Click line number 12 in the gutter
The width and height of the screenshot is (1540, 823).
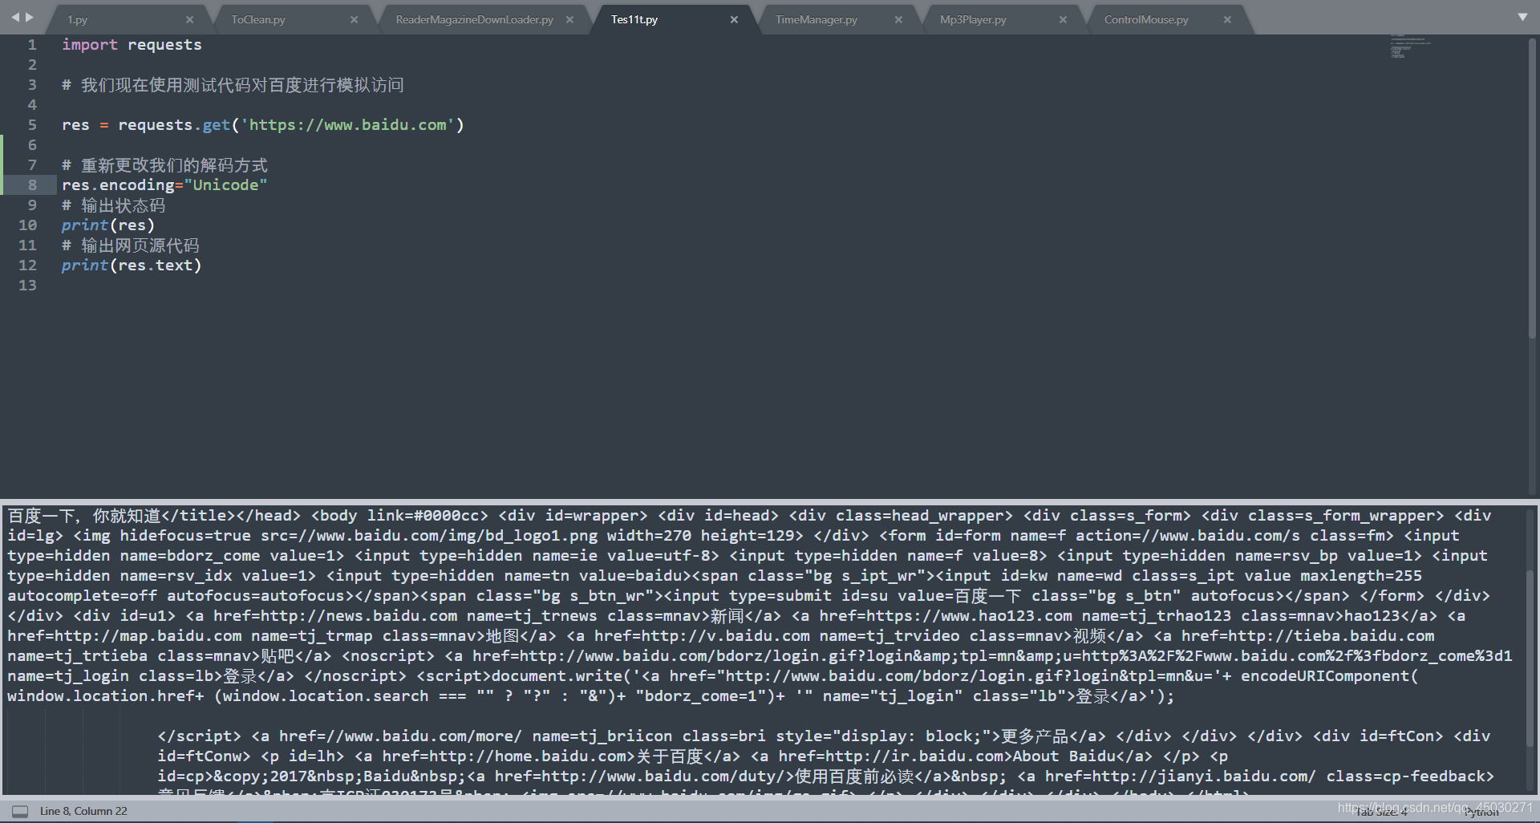click(27, 266)
